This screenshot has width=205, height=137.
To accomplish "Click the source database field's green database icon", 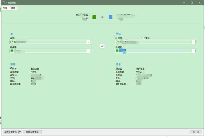I will tap(12, 51).
